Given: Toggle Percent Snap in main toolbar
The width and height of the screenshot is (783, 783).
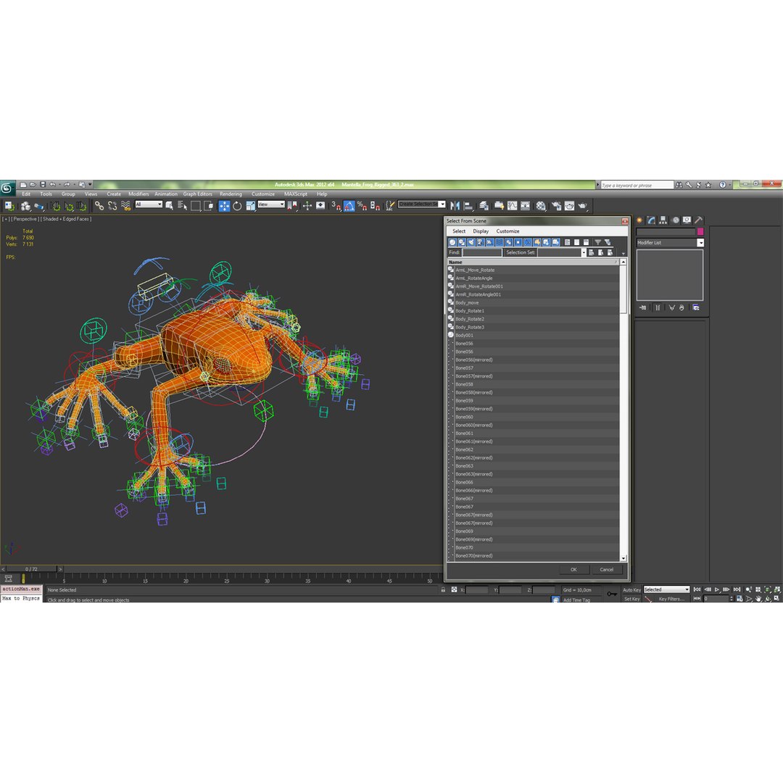Looking at the screenshot, I should pos(362,206).
